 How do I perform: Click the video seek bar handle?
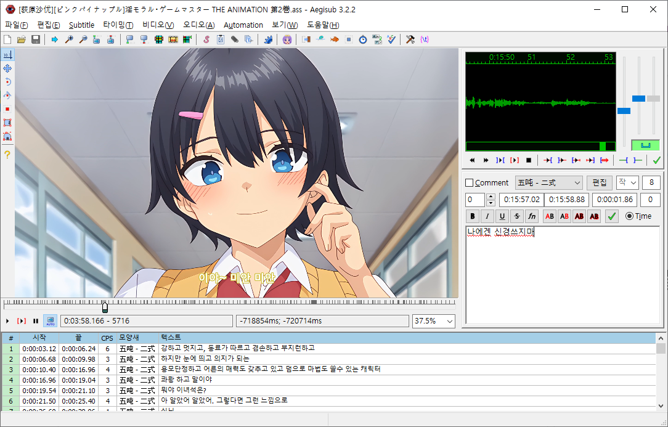(x=105, y=306)
